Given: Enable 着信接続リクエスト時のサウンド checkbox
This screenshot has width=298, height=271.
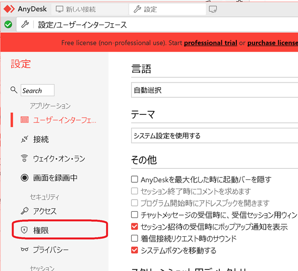Looking at the screenshot, I should [135, 238].
